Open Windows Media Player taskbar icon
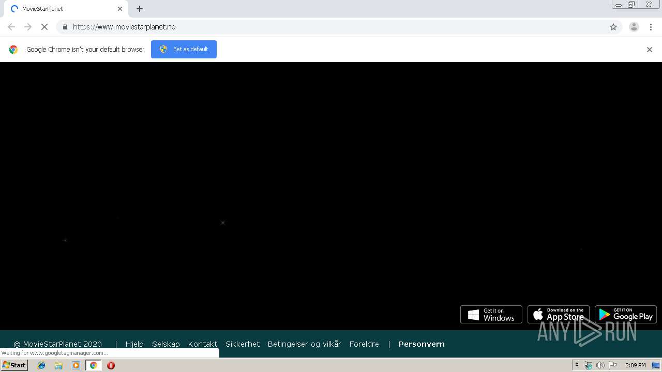 (x=76, y=365)
